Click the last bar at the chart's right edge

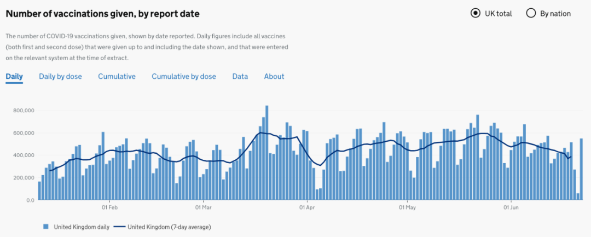581,169
